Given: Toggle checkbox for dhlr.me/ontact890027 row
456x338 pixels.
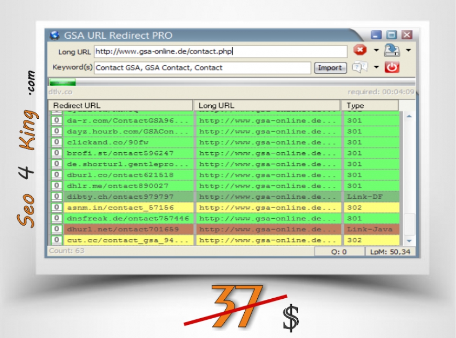Looking at the screenshot, I should [x=57, y=186].
